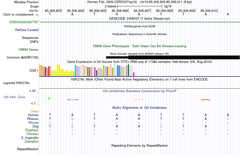
Task: Click the cyan bar in GSE1 expression chart
Action: 75,70
